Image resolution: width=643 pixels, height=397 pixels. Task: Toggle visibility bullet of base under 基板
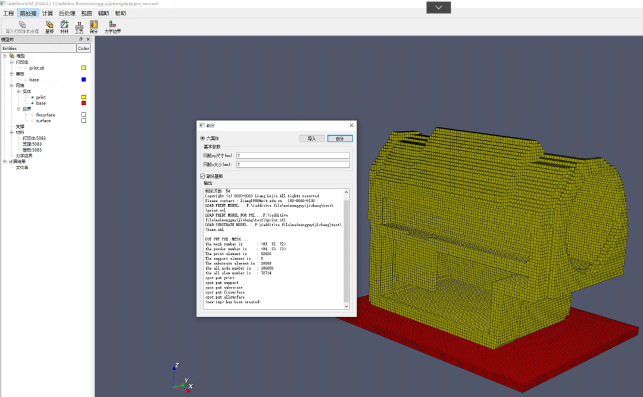[x=26, y=80]
